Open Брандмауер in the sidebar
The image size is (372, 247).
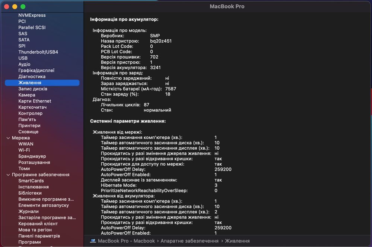32,156
